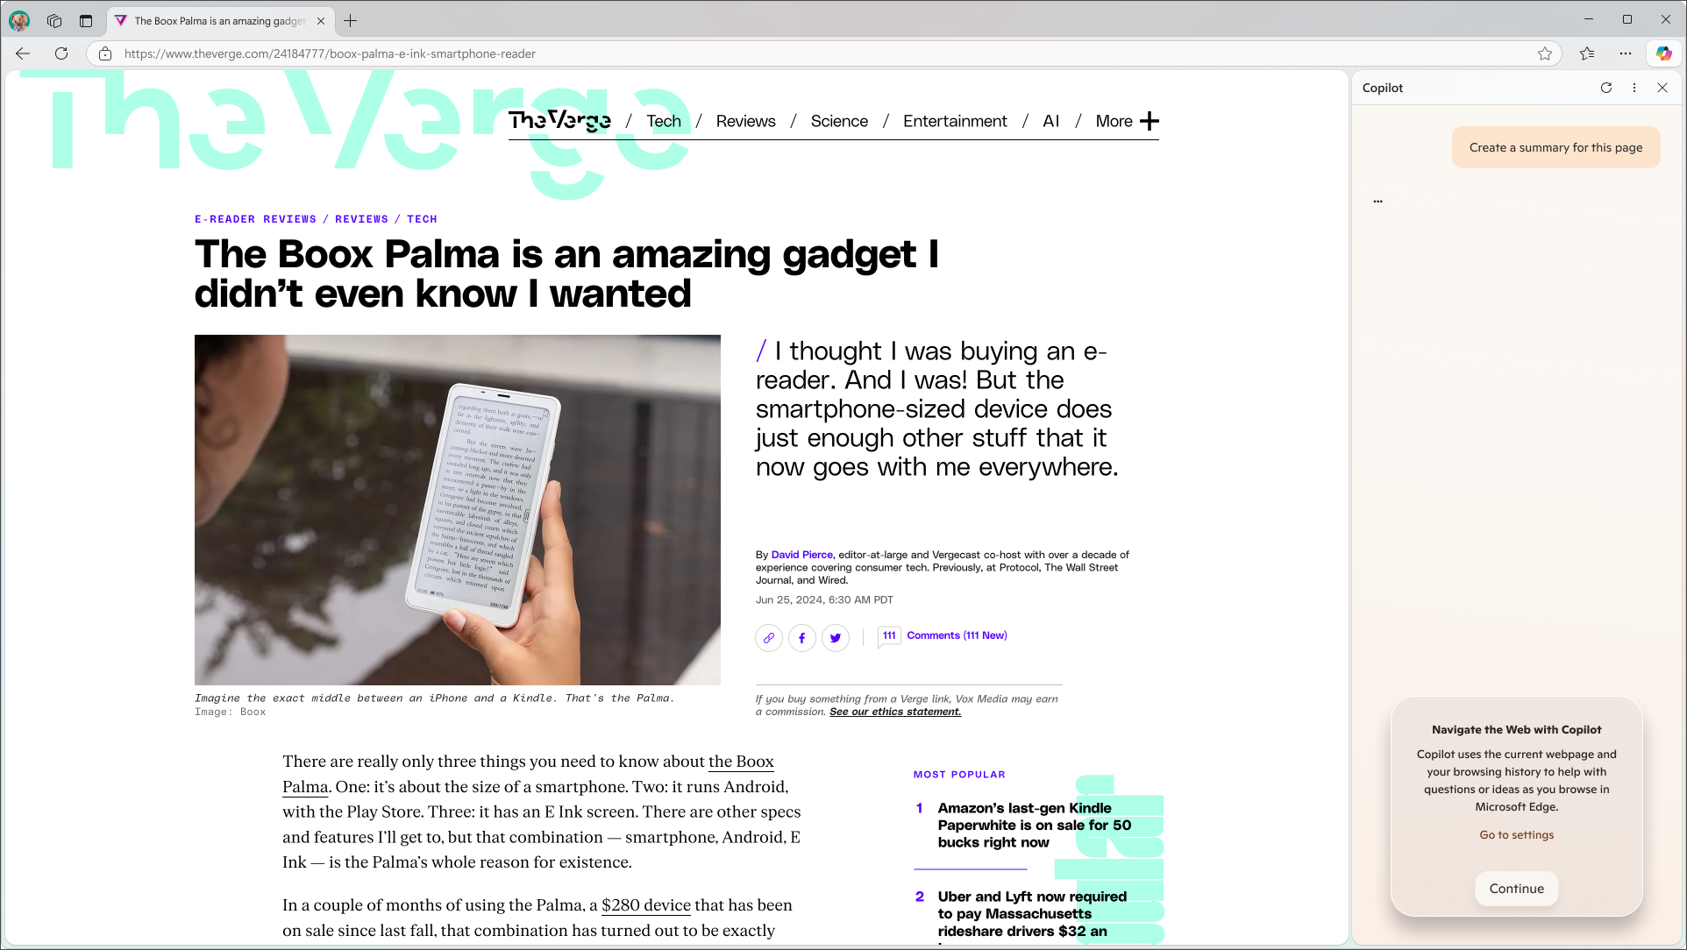The width and height of the screenshot is (1687, 950).
Task: Expand browser settings with three-dot menu
Action: (x=1626, y=53)
